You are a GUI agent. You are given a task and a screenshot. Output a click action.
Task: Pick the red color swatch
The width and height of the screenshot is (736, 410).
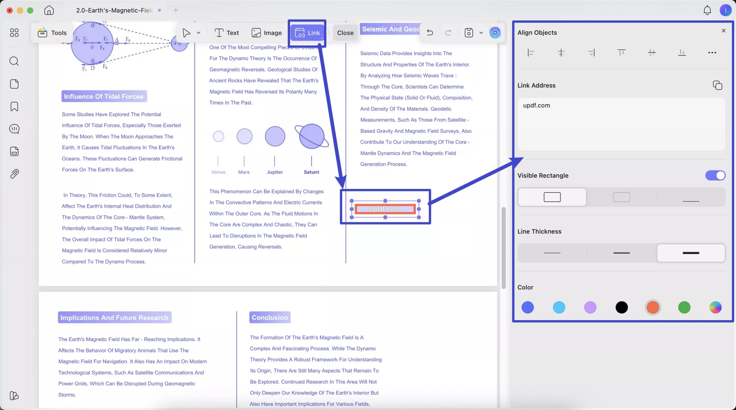[x=652, y=307]
